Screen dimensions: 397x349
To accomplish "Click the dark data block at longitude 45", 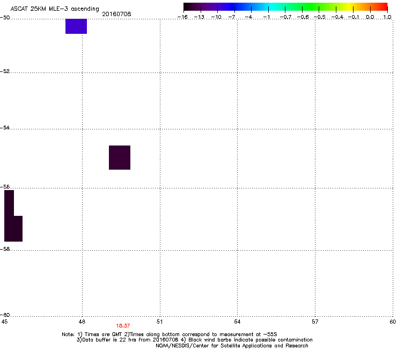I will pyautogui.click(x=13, y=216).
